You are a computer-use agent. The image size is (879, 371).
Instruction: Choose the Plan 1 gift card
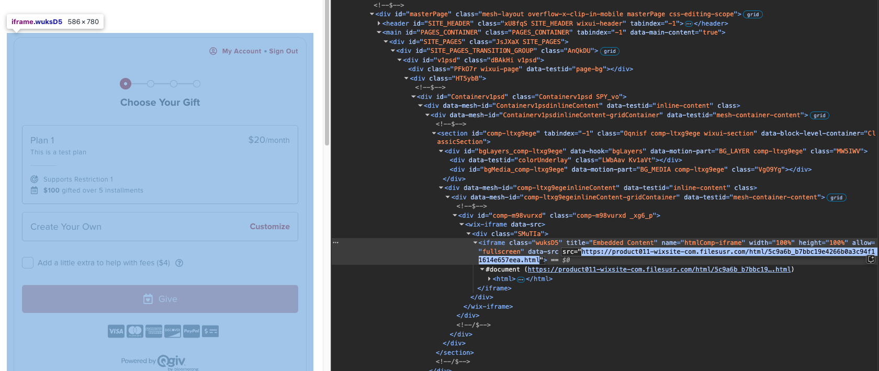pos(160,164)
